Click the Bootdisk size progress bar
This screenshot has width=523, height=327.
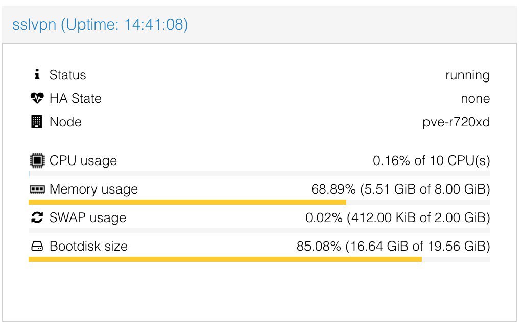[x=259, y=259]
